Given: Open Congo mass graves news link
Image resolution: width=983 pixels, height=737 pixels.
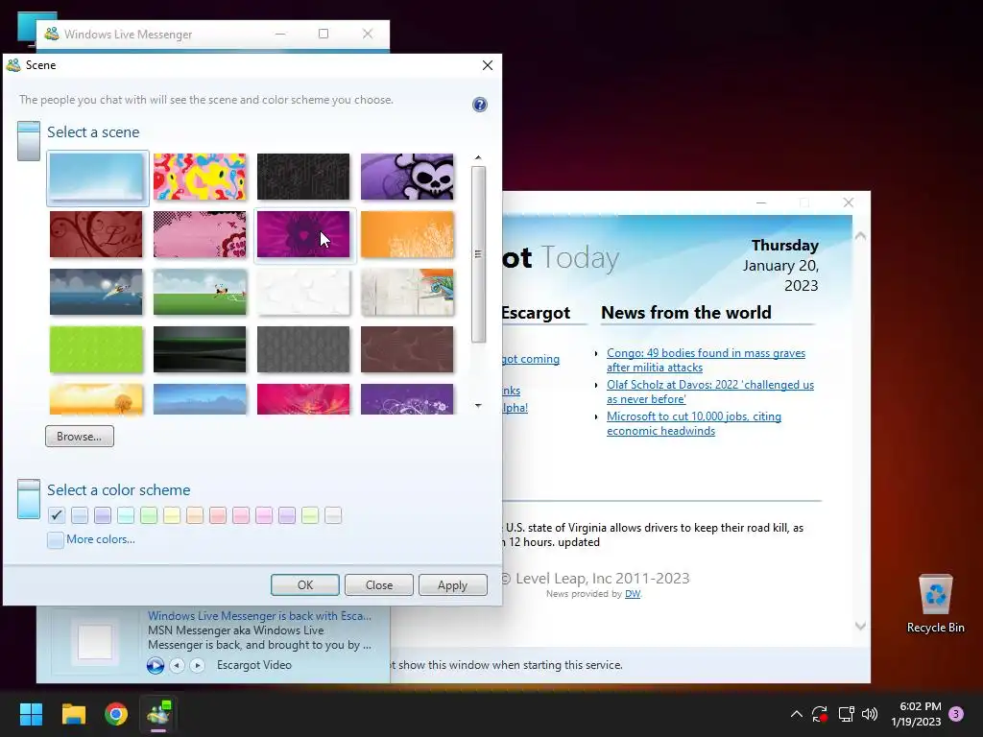Looking at the screenshot, I should (706, 361).
